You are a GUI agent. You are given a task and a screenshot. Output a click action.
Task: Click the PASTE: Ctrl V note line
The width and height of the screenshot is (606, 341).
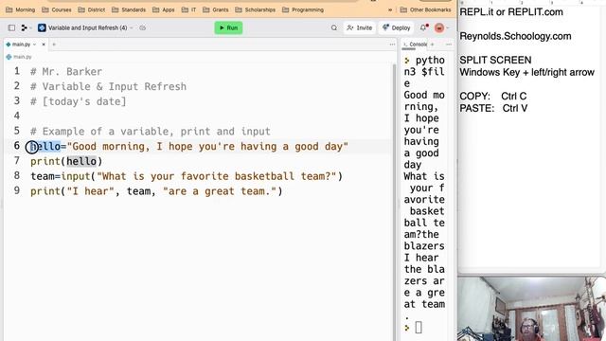493,108
